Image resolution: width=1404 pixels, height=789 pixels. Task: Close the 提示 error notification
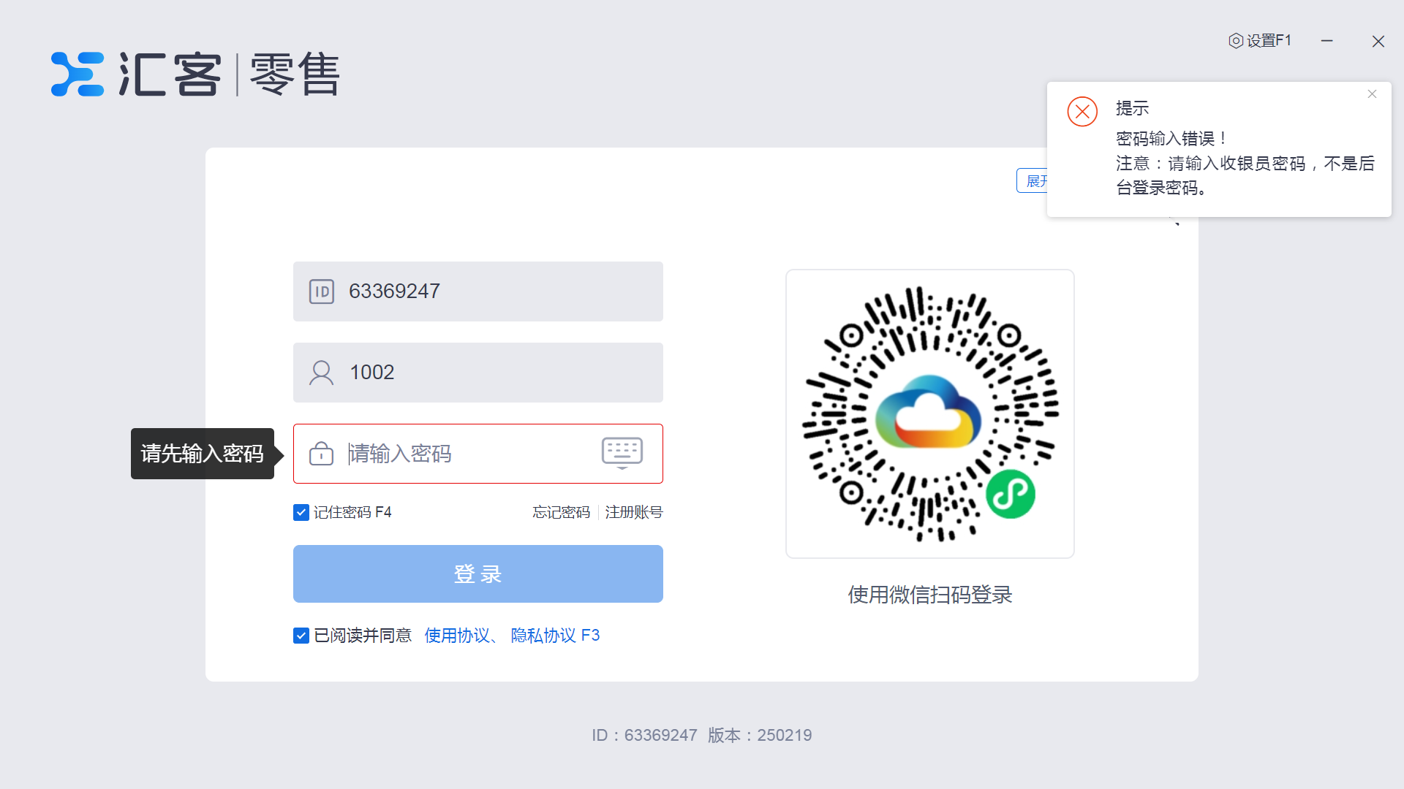[x=1372, y=94]
